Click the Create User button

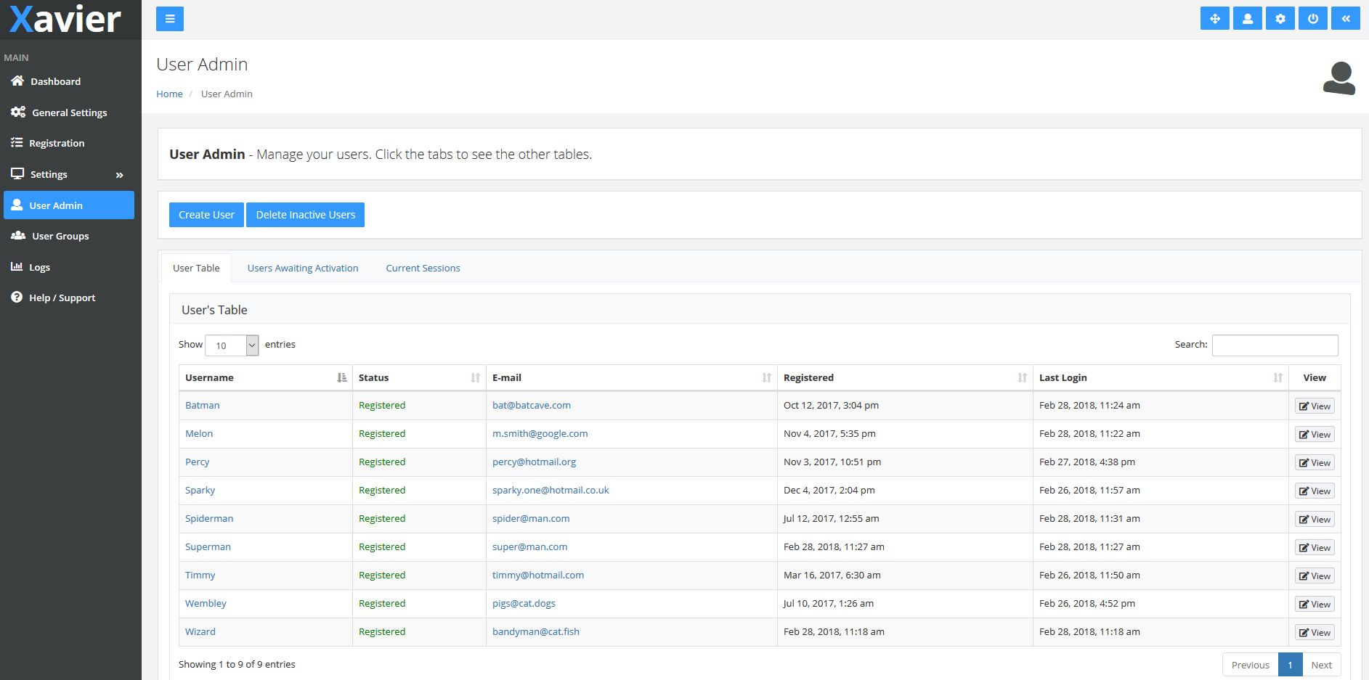pyautogui.click(x=206, y=214)
